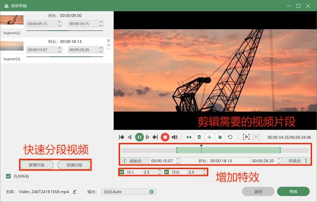Image resolution: width=317 pixels, height=202 pixels.
Task: Click the edit pencil beside file name
Action: point(74,192)
